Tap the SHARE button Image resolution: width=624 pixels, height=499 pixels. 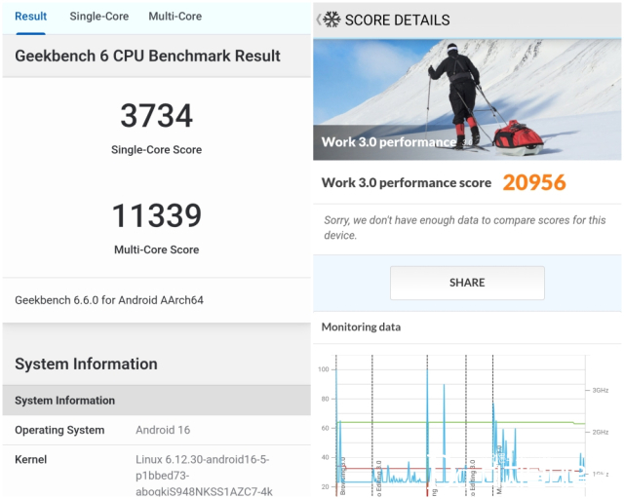tap(467, 283)
